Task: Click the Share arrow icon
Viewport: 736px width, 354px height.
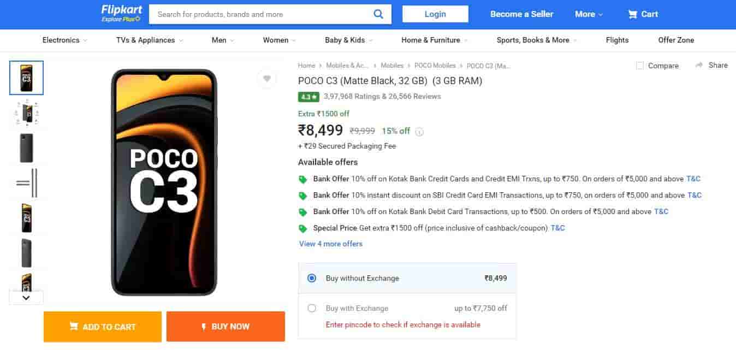Action: pos(699,65)
